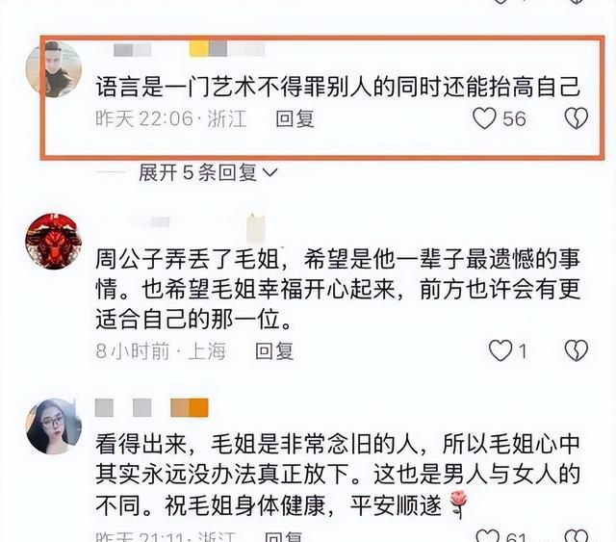The image size is (616, 542).
Task: Reply to the 8小时前 上海 comment
Action: click(274, 350)
